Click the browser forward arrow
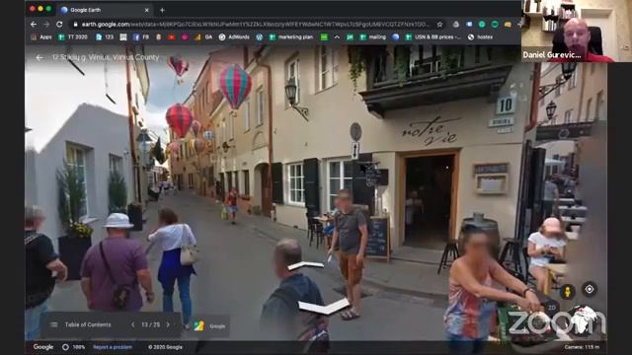This screenshot has width=632, height=355. pos(46,24)
